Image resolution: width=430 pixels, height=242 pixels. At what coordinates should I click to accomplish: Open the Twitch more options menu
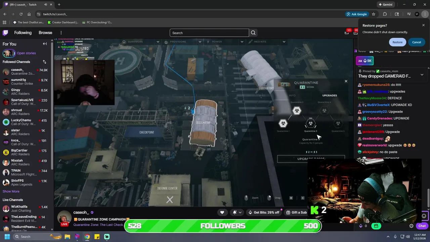coord(61,33)
